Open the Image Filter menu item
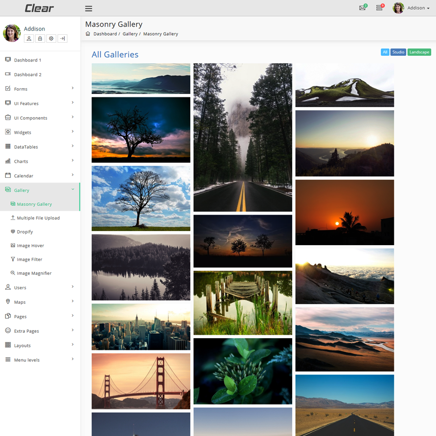The image size is (436, 436). pyautogui.click(x=30, y=260)
